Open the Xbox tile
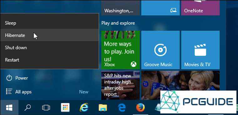Screen dimensions: 238x115 click(121, 50)
